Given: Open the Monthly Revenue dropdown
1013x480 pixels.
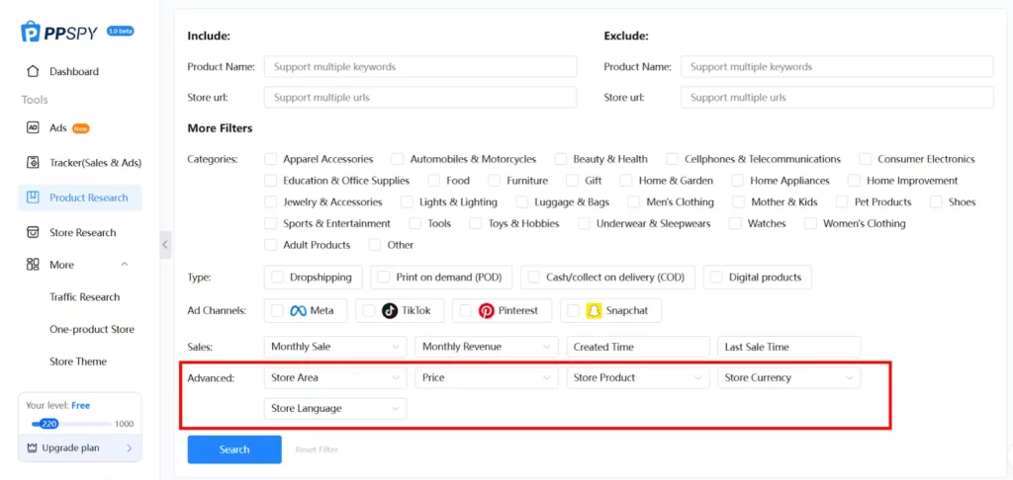Looking at the screenshot, I should click(x=487, y=347).
